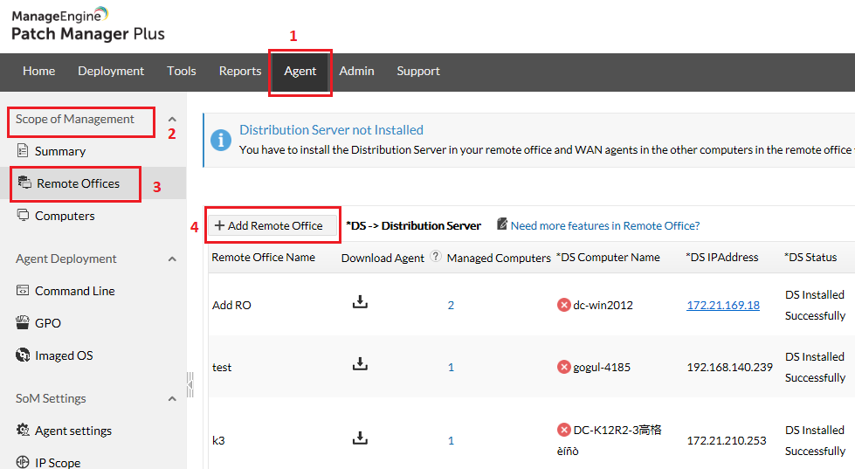
Task: Open the Tools tab
Action: pos(181,71)
